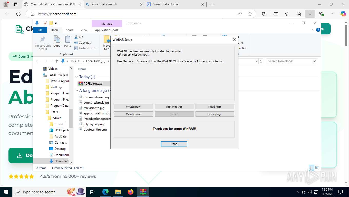Image resolution: width=349 pixels, height=197 pixels.
Task: Select PerfLogs folder in tree
Action: (56, 87)
